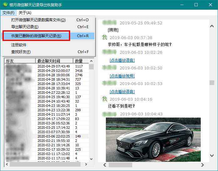The image size is (218, 171).
Task: Click timestamp 2019-06-03 10:04:16
Action: pyautogui.click(x=131, y=99)
